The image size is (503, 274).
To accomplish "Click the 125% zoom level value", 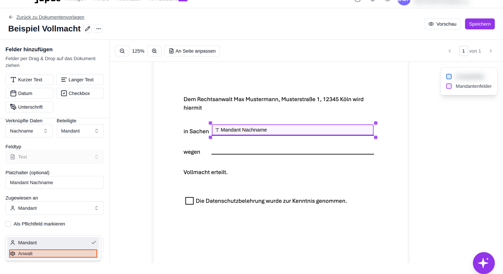I will pos(138,51).
